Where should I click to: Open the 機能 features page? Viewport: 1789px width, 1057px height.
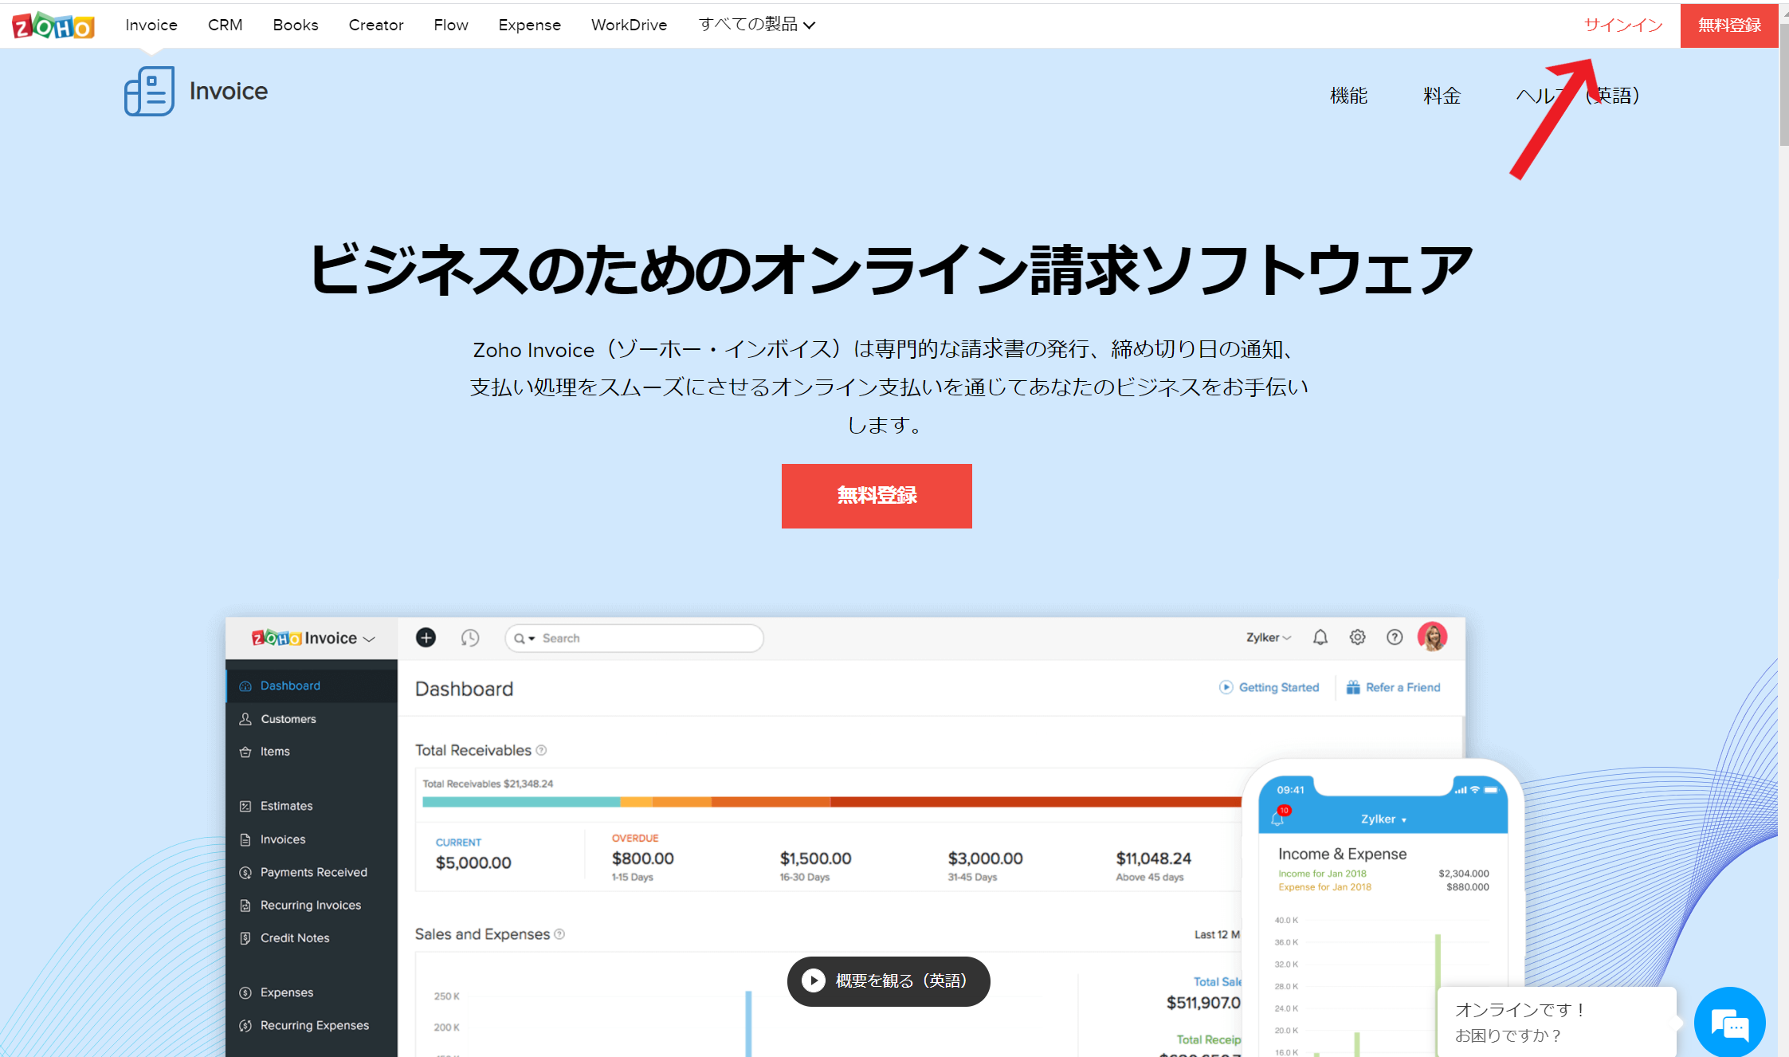[x=1348, y=96]
